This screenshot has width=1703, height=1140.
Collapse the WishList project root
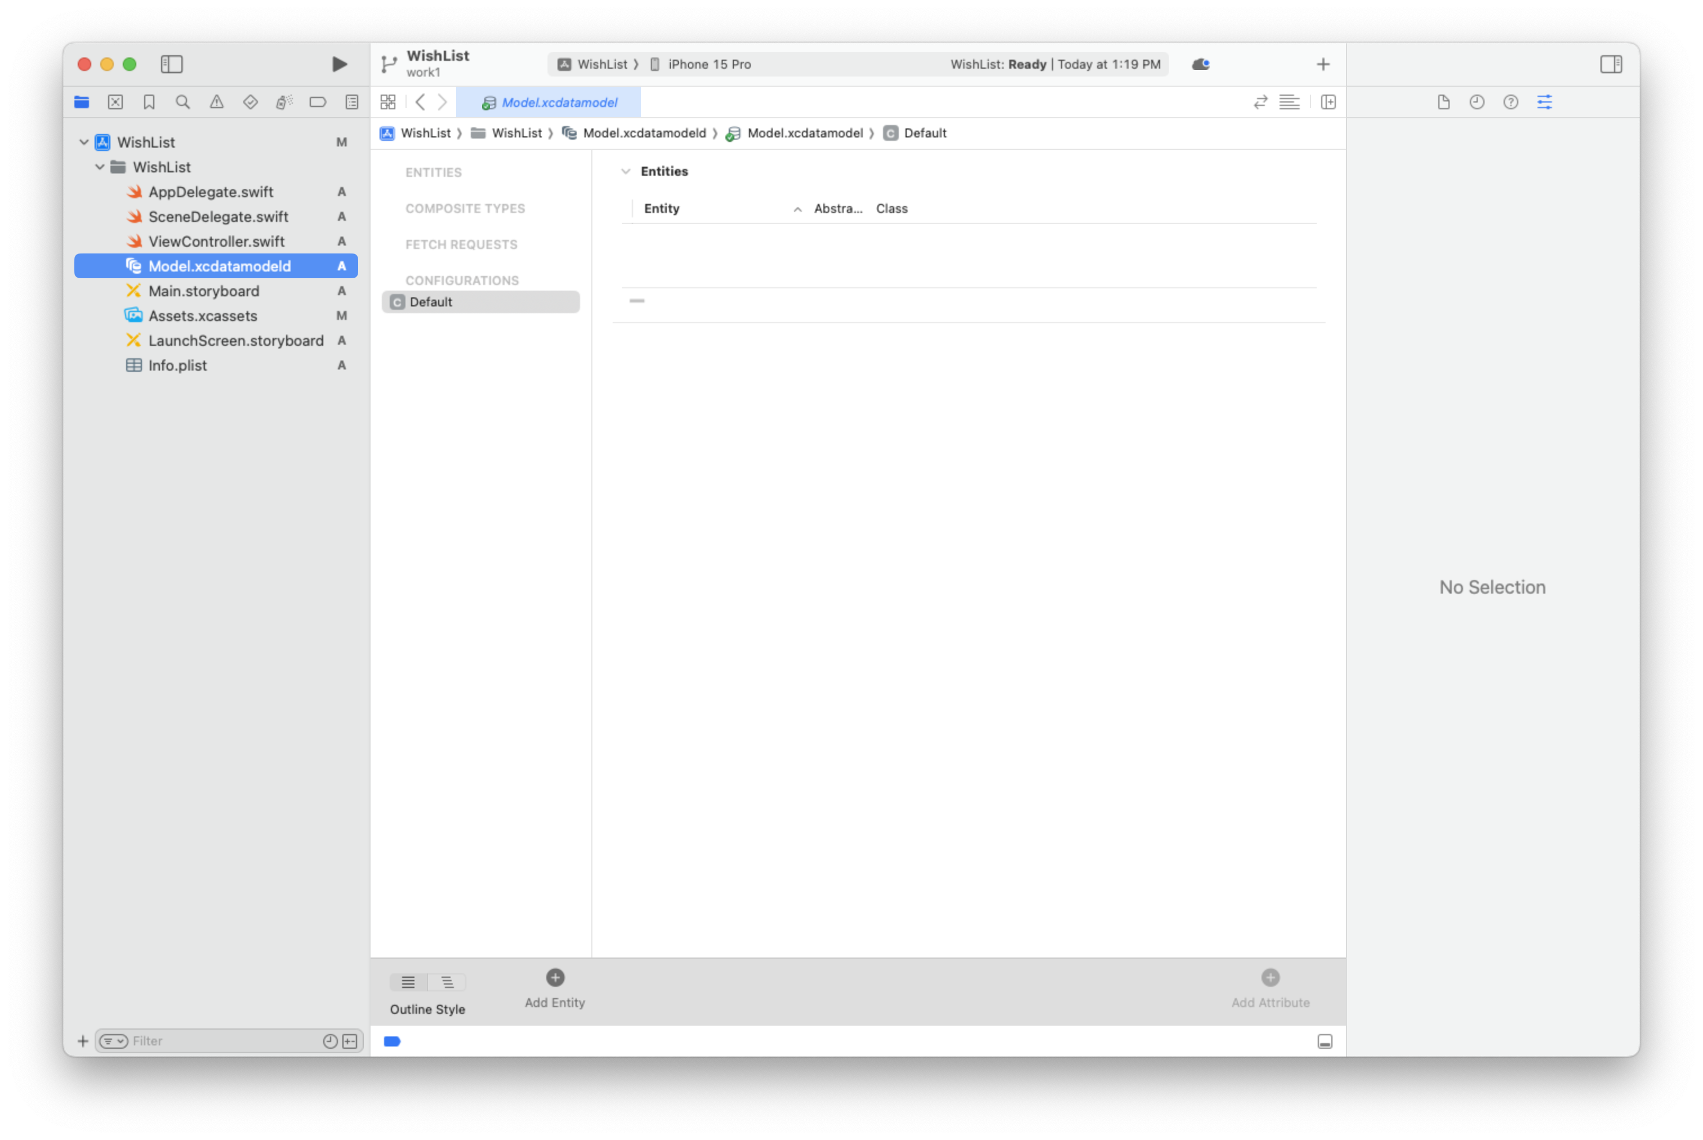[x=84, y=142]
